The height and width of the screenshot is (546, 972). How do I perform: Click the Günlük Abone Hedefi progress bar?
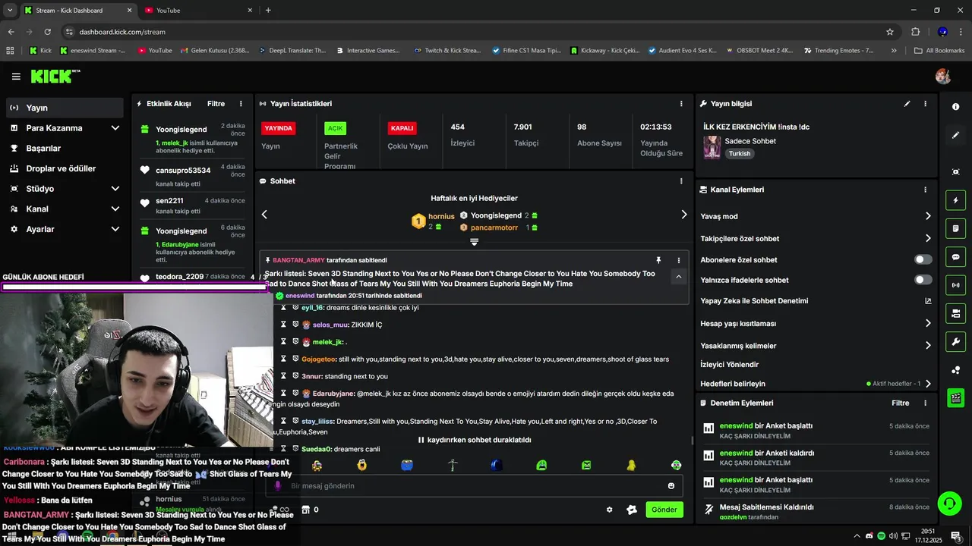coord(134,287)
